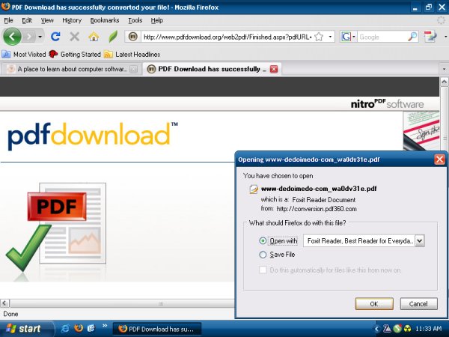Click the yellow radiation tray icon
Image resolution: width=449 pixels, height=337 pixels.
[x=407, y=329]
